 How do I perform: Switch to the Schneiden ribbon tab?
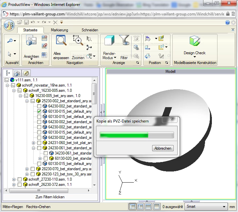click(90, 30)
